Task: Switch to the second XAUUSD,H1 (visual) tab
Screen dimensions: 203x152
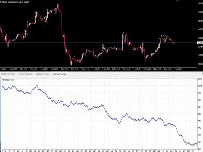Action: coord(25,74)
